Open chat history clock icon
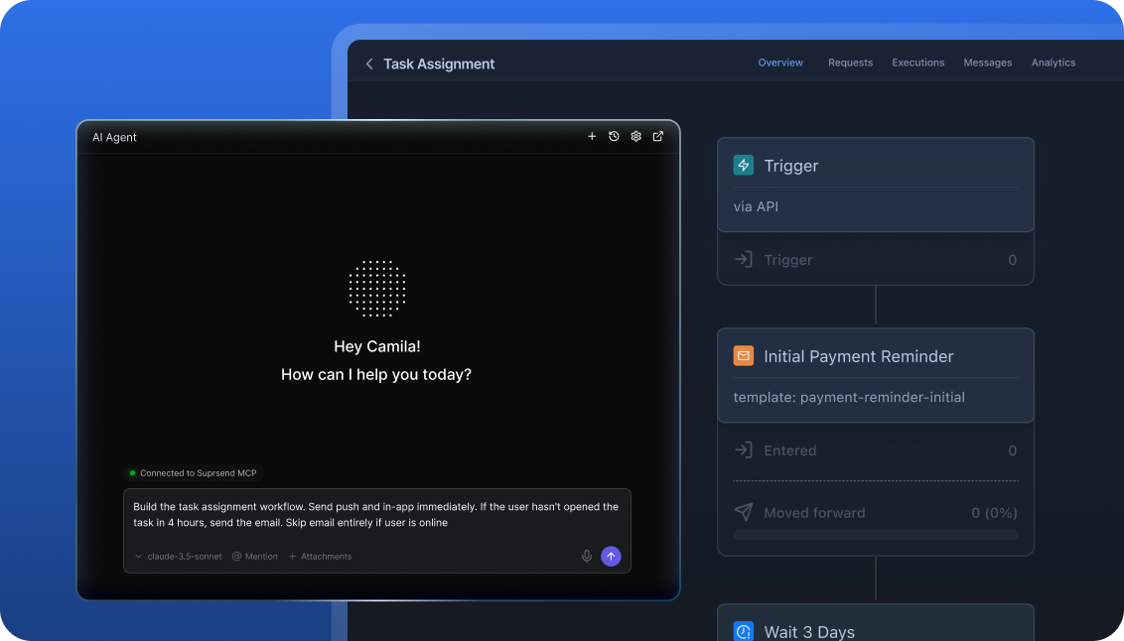Viewport: 1124px width, 641px height. point(614,136)
